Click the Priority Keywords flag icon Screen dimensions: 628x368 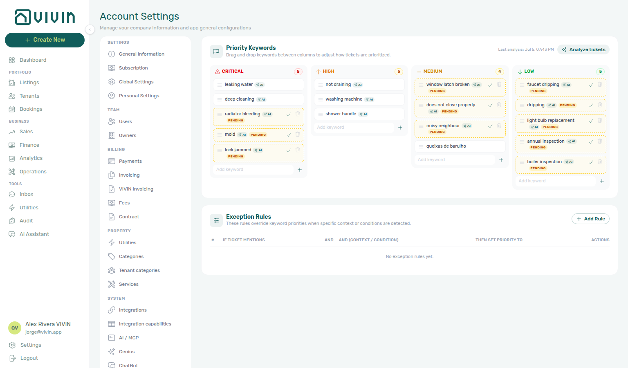tap(216, 52)
